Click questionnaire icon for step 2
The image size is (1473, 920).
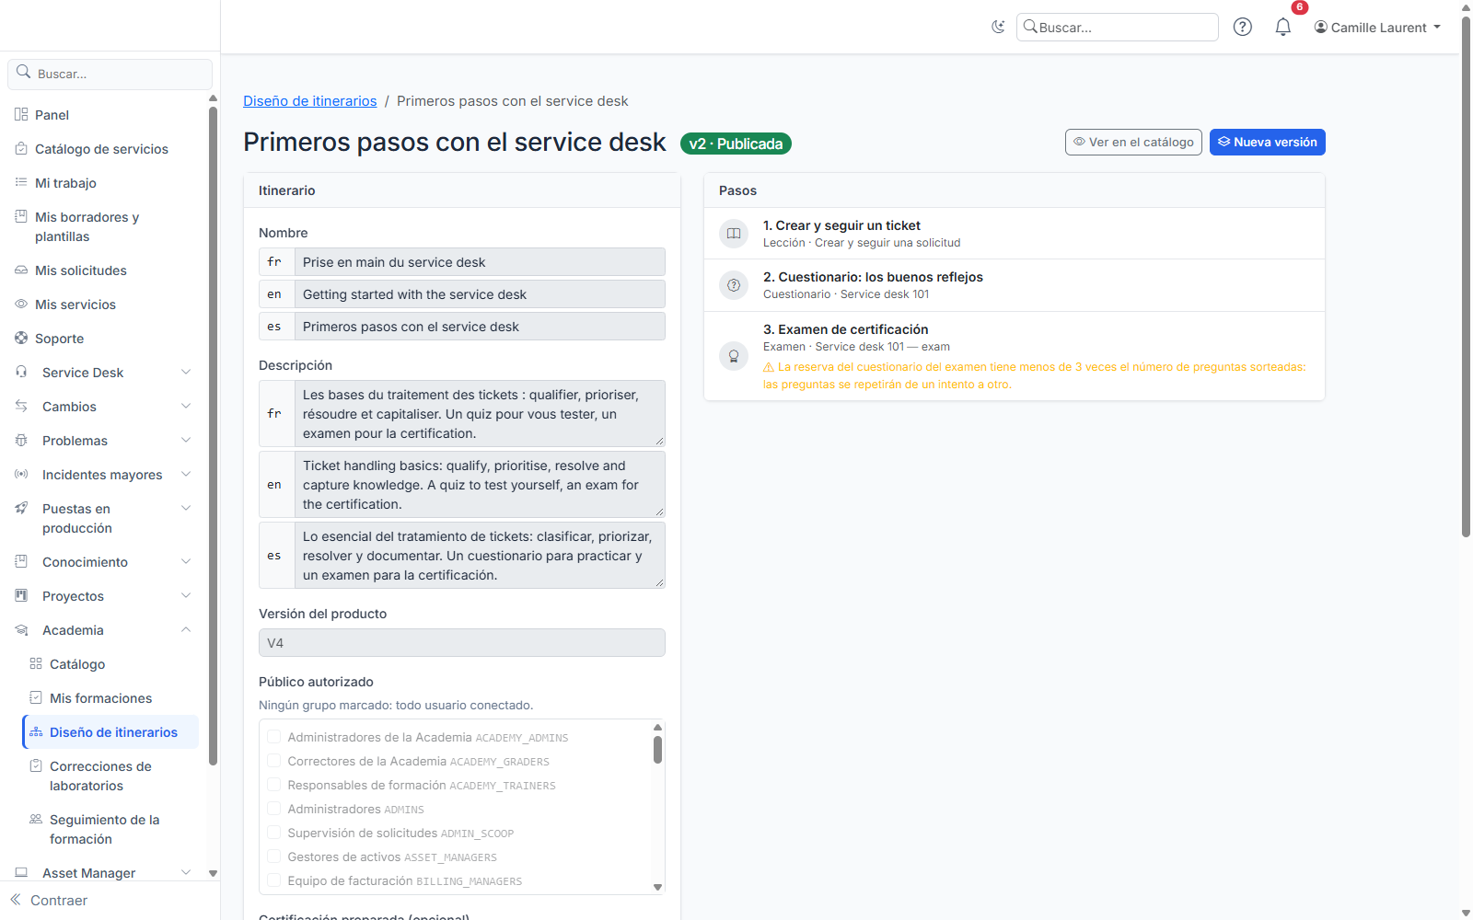tap(734, 285)
